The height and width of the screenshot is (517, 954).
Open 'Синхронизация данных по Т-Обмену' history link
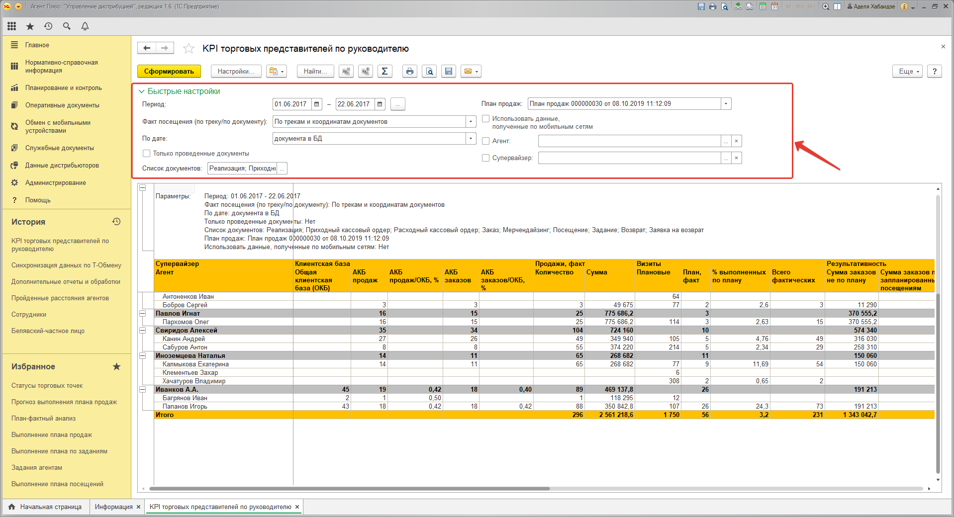(66, 265)
